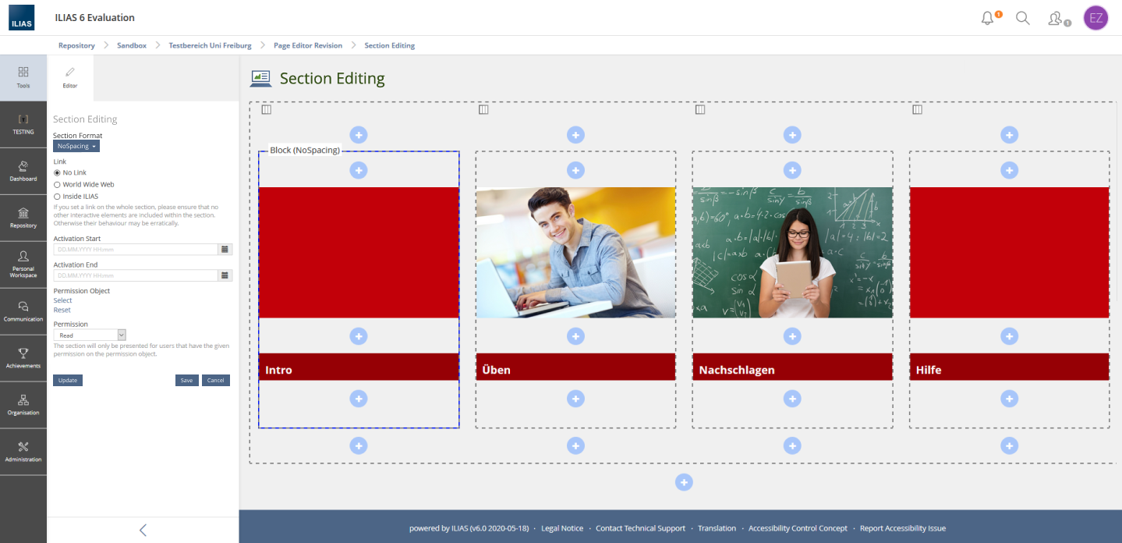Select the No Link radio option

(x=57, y=172)
